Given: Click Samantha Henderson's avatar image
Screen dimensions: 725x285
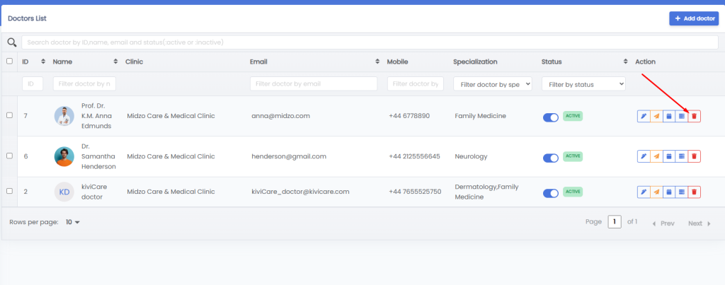Looking at the screenshot, I should click(64, 156).
